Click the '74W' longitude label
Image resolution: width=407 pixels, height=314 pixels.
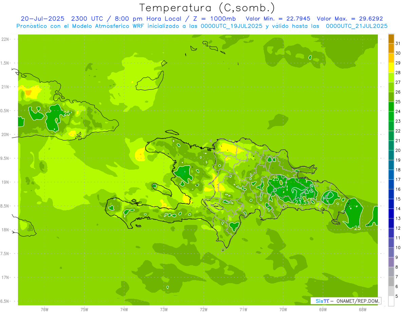(124, 310)
